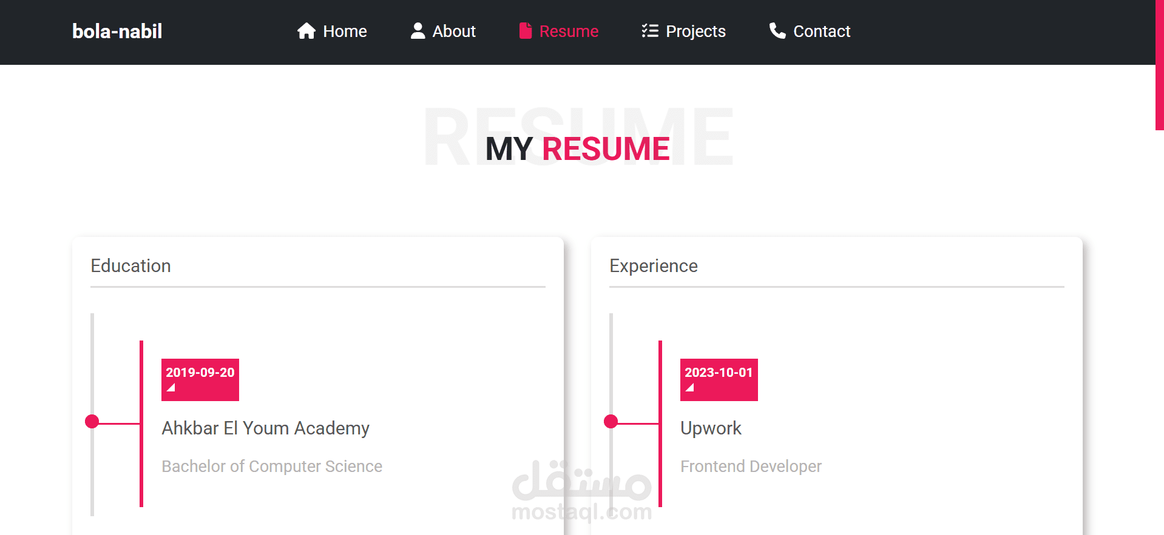Click the Projects list icon
The image size is (1164, 535).
pos(650,31)
